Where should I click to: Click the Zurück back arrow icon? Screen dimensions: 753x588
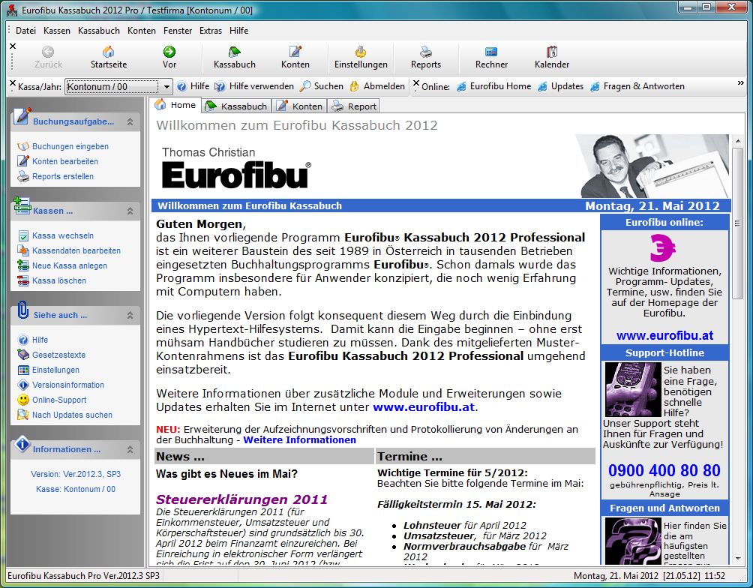coord(48,52)
